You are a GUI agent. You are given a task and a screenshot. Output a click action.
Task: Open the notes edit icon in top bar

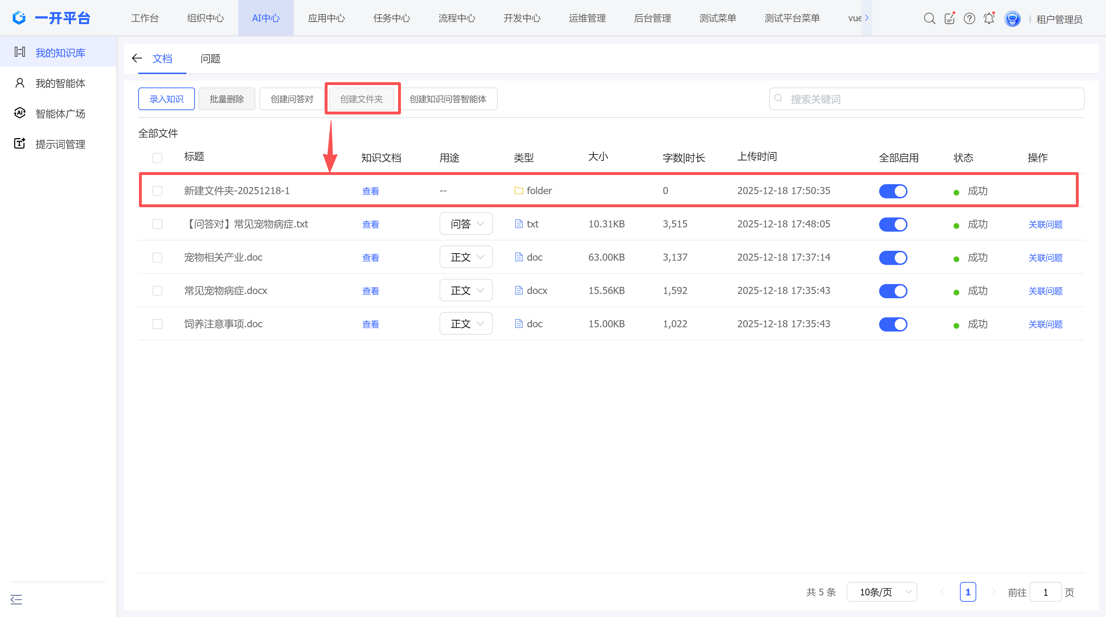(x=949, y=18)
